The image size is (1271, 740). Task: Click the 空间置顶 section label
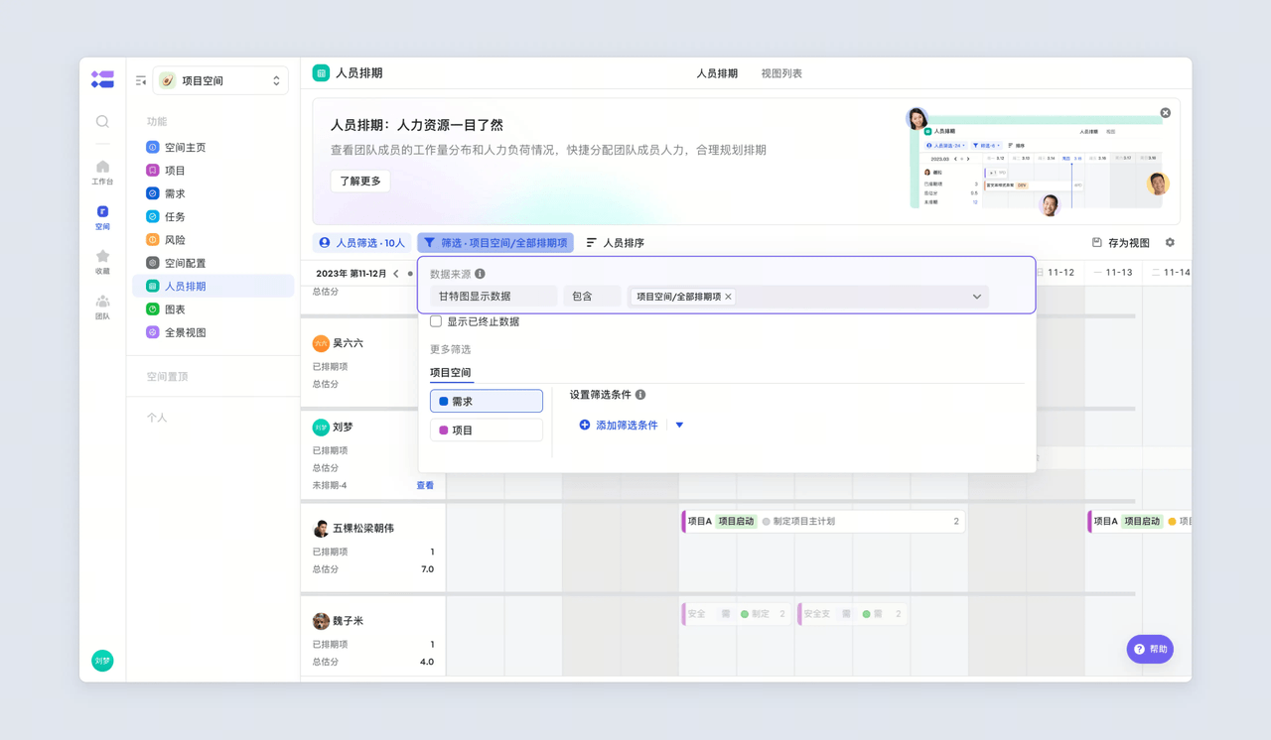167,377
